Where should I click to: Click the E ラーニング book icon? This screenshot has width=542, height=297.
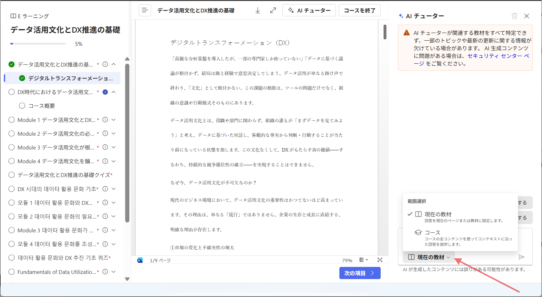pos(13,16)
